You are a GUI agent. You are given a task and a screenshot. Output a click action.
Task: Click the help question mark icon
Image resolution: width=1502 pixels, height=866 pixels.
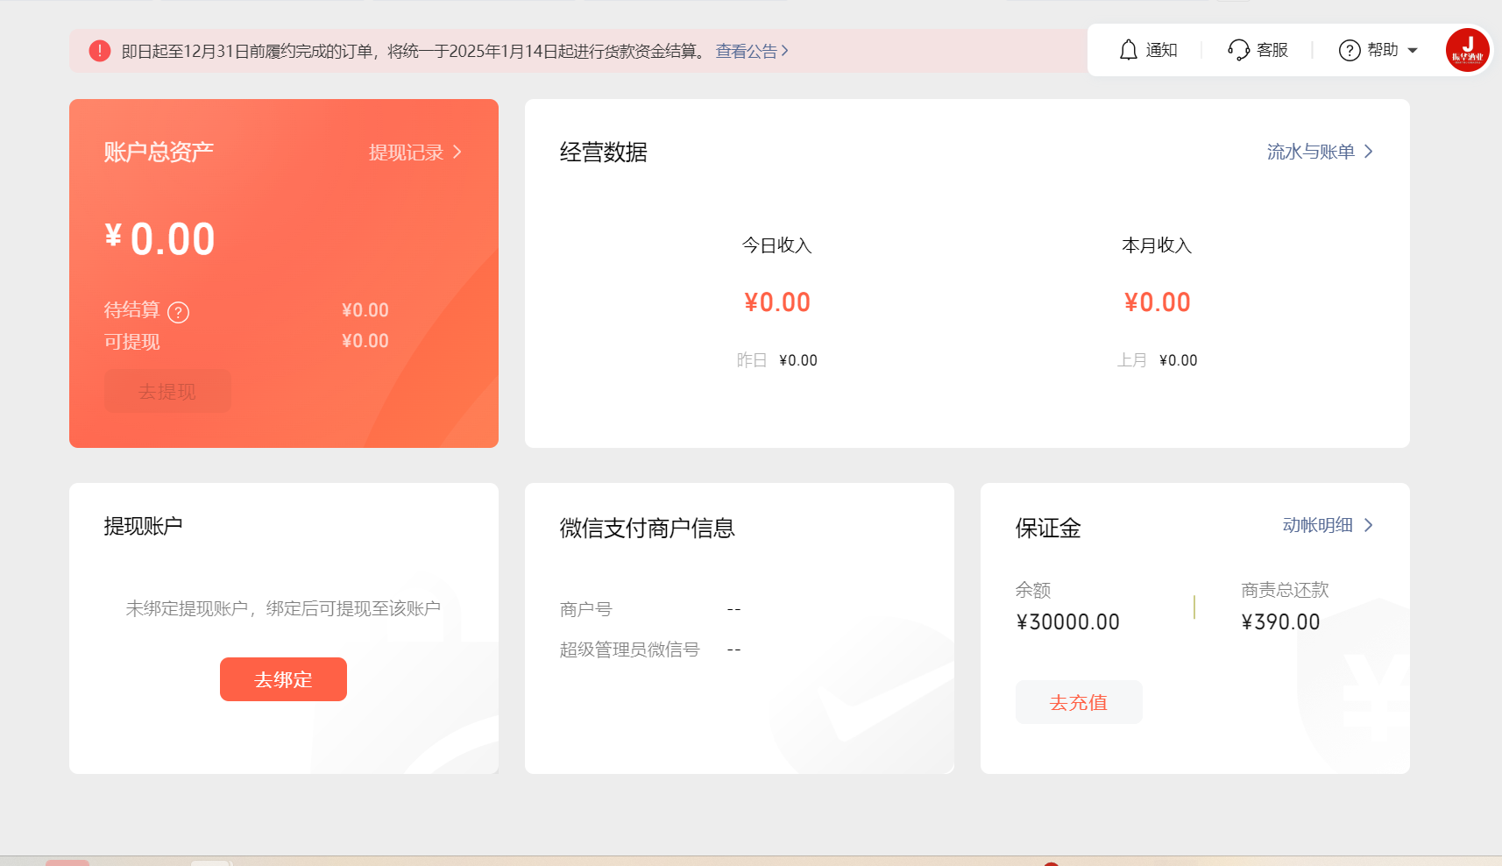point(1350,51)
